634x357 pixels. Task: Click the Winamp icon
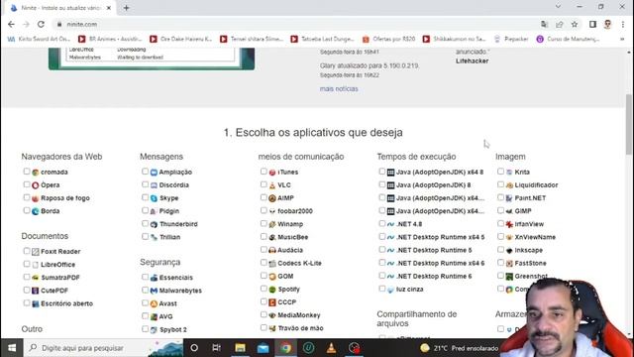[x=272, y=224]
